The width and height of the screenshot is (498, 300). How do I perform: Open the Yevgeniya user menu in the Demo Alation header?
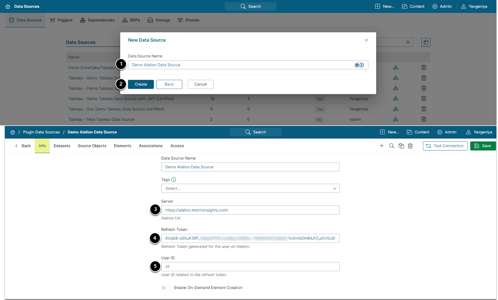click(479, 132)
